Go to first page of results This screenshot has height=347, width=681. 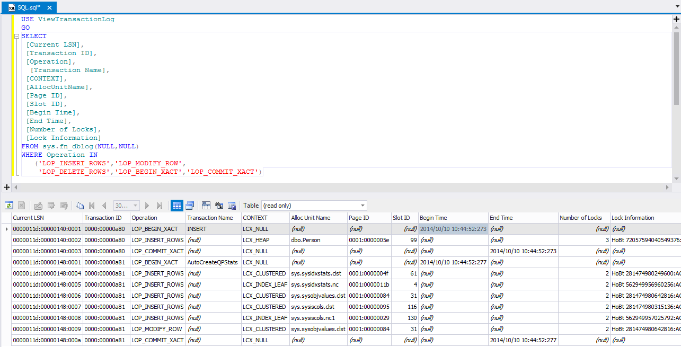(x=92, y=206)
